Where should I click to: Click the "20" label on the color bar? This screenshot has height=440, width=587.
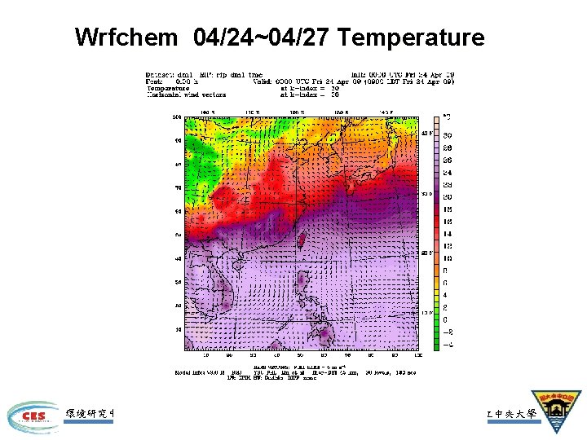click(x=448, y=197)
